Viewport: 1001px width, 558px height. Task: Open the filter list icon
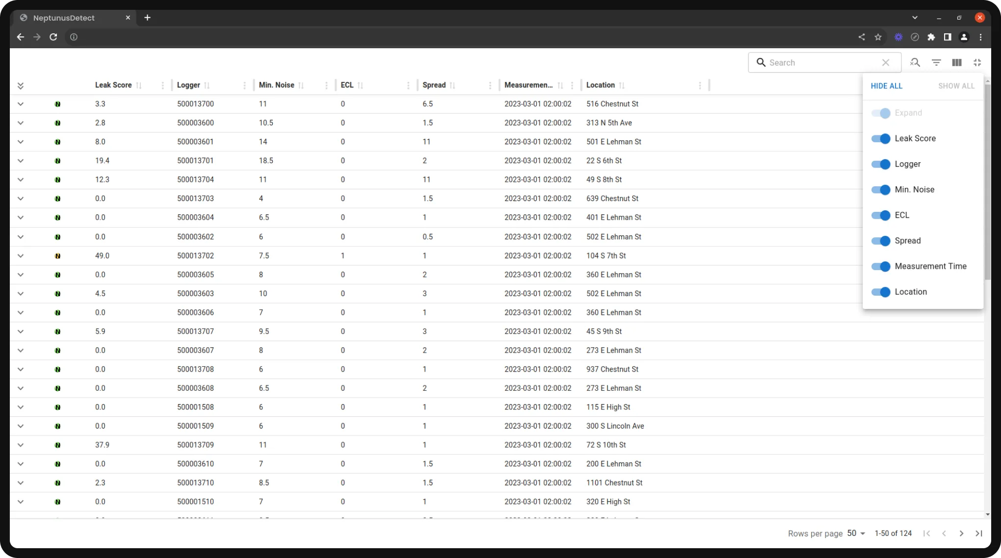click(936, 63)
